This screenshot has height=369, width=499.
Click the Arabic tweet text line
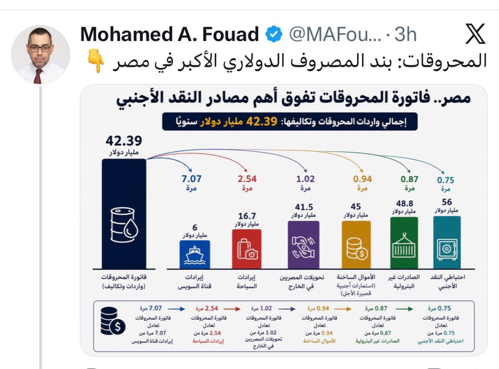coord(300,61)
